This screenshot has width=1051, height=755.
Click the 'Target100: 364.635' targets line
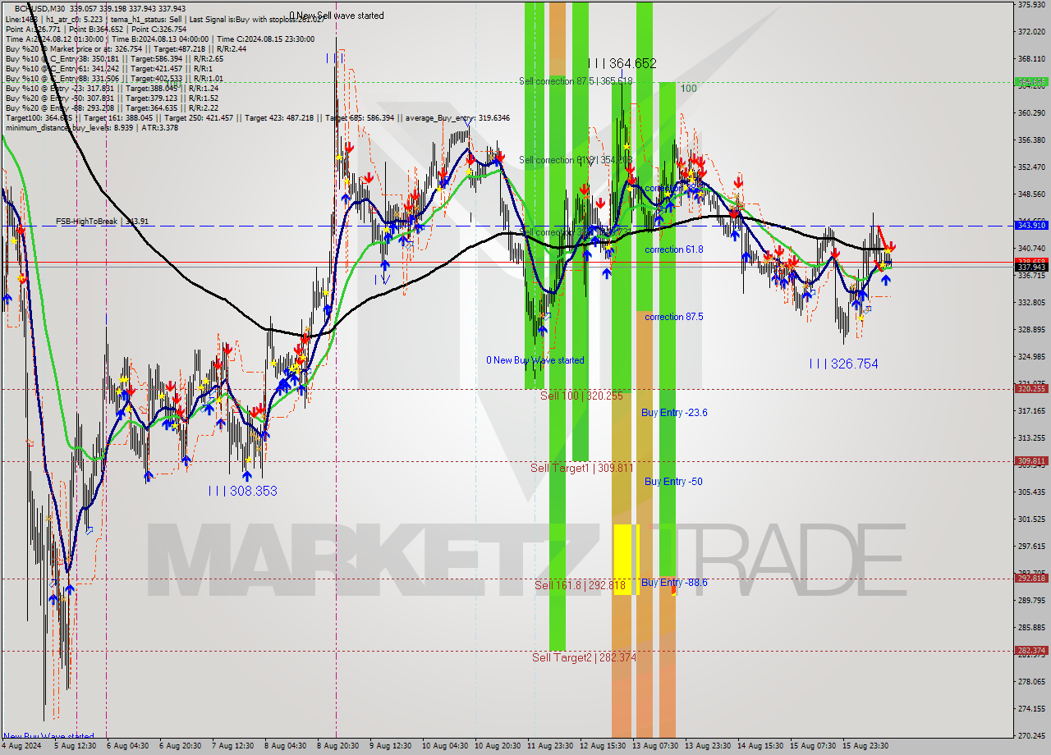257,118
